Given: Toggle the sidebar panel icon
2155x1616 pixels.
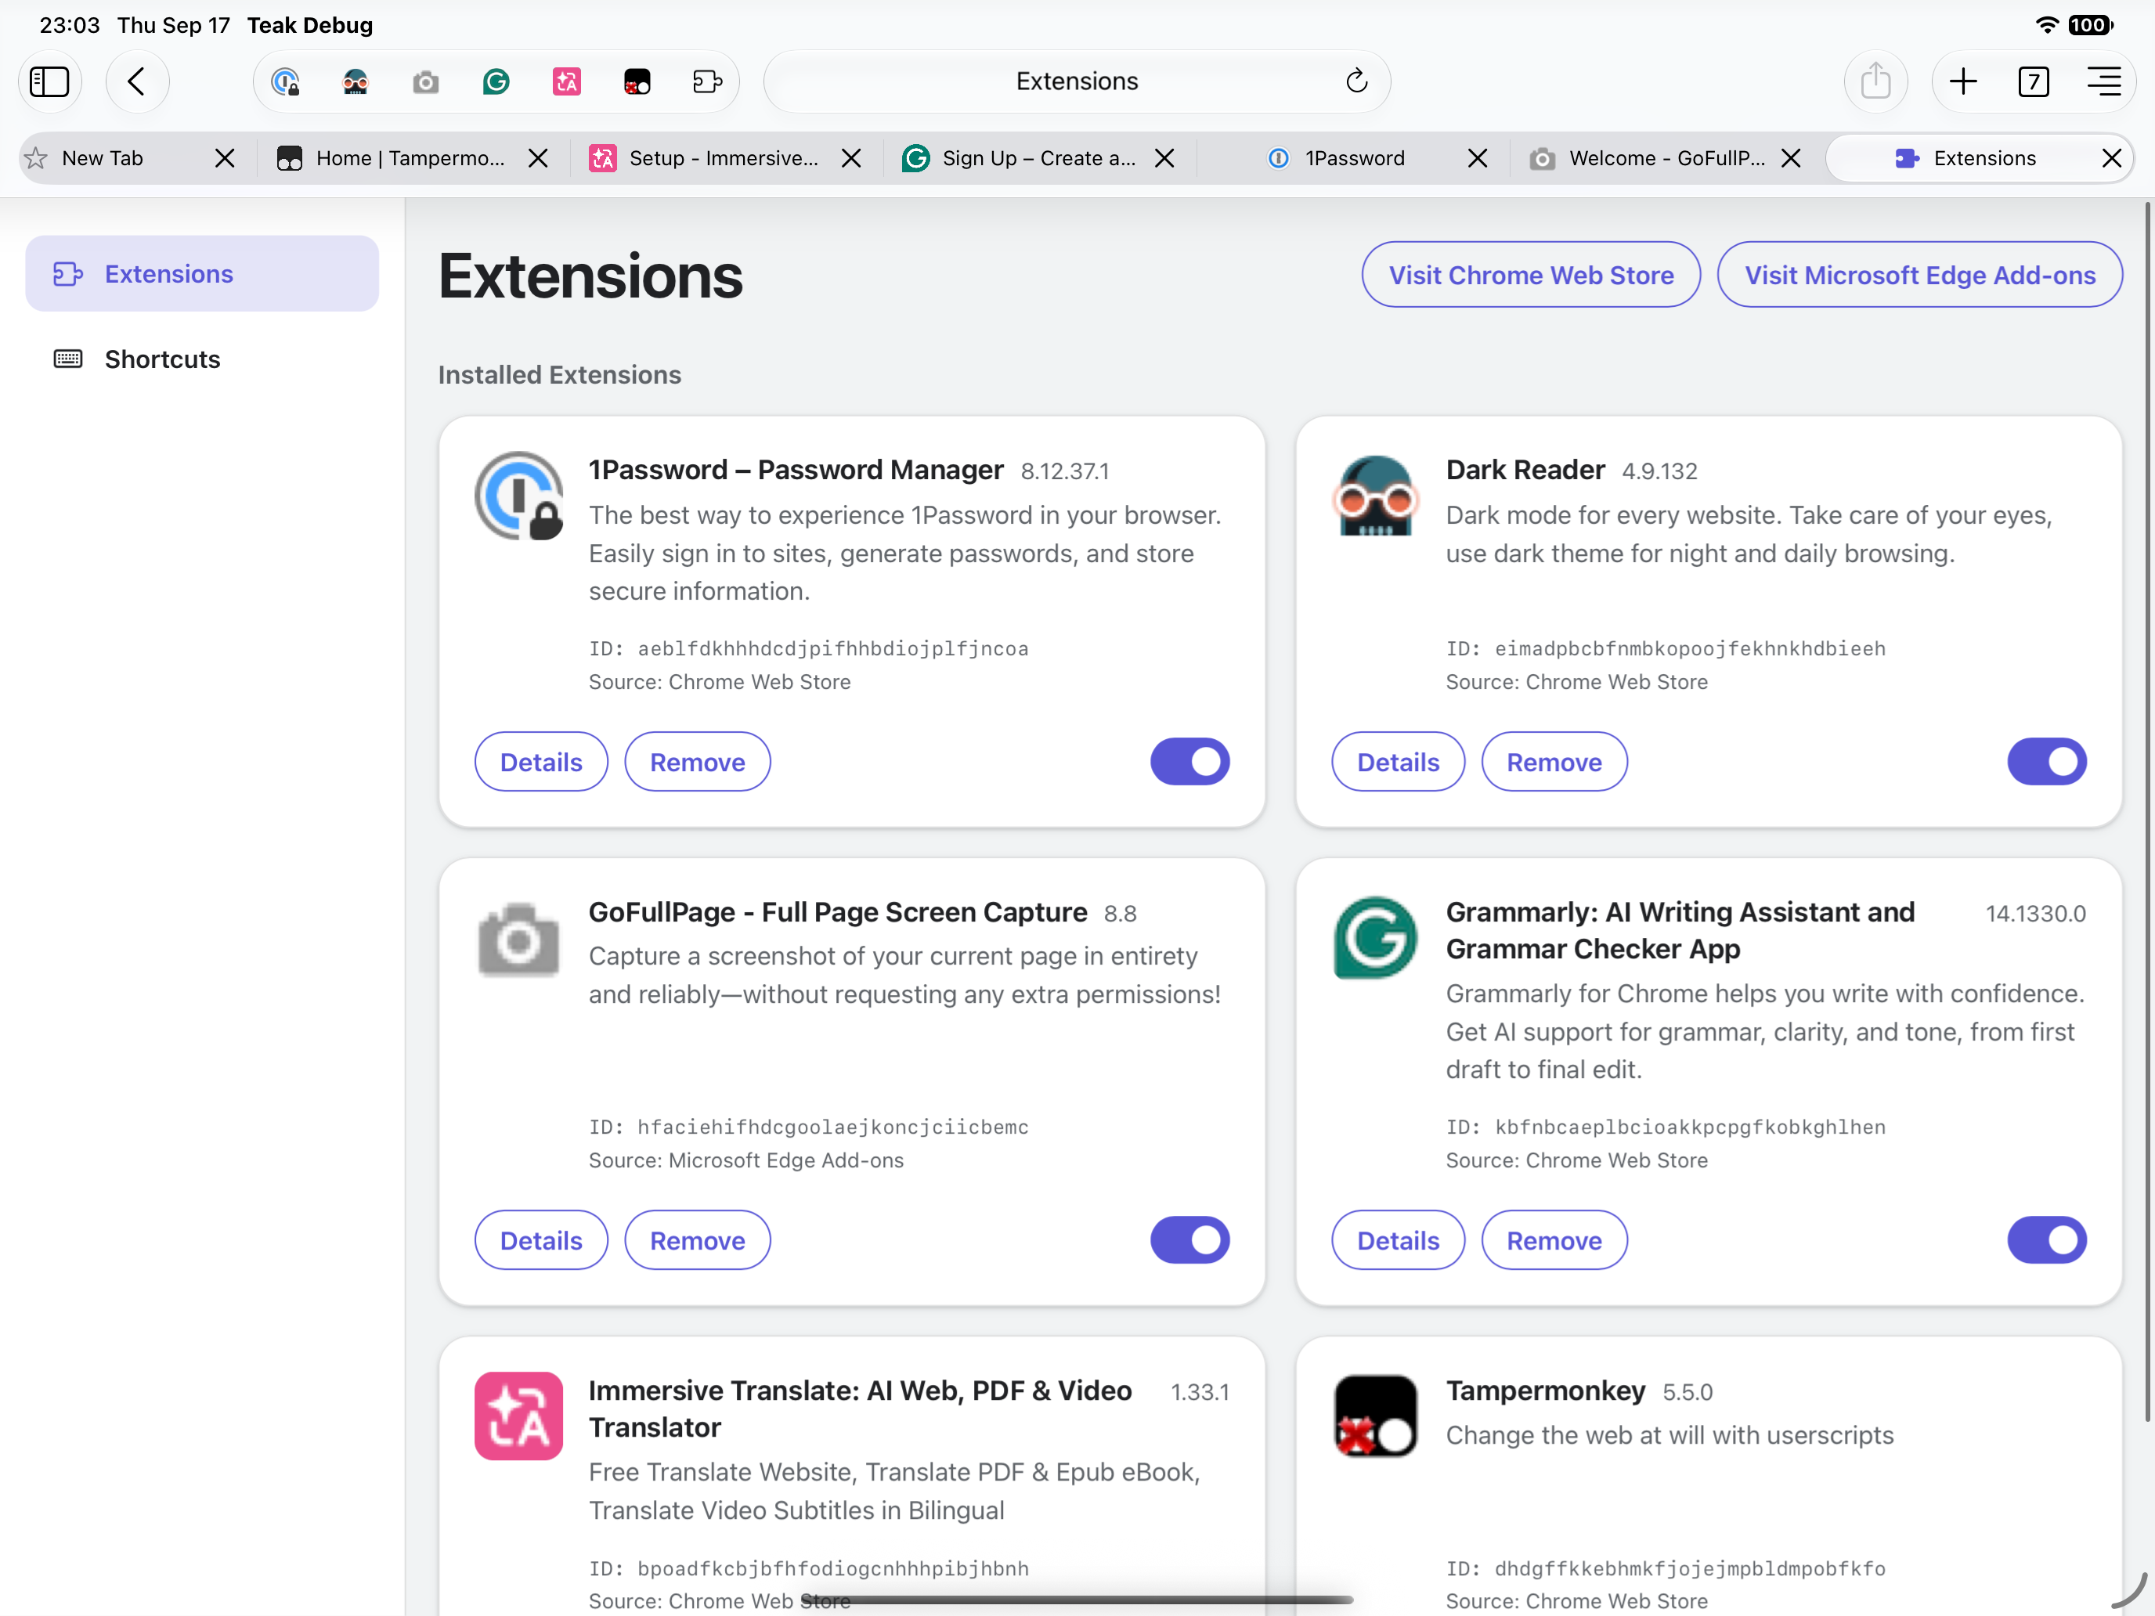Looking at the screenshot, I should click(x=49, y=81).
